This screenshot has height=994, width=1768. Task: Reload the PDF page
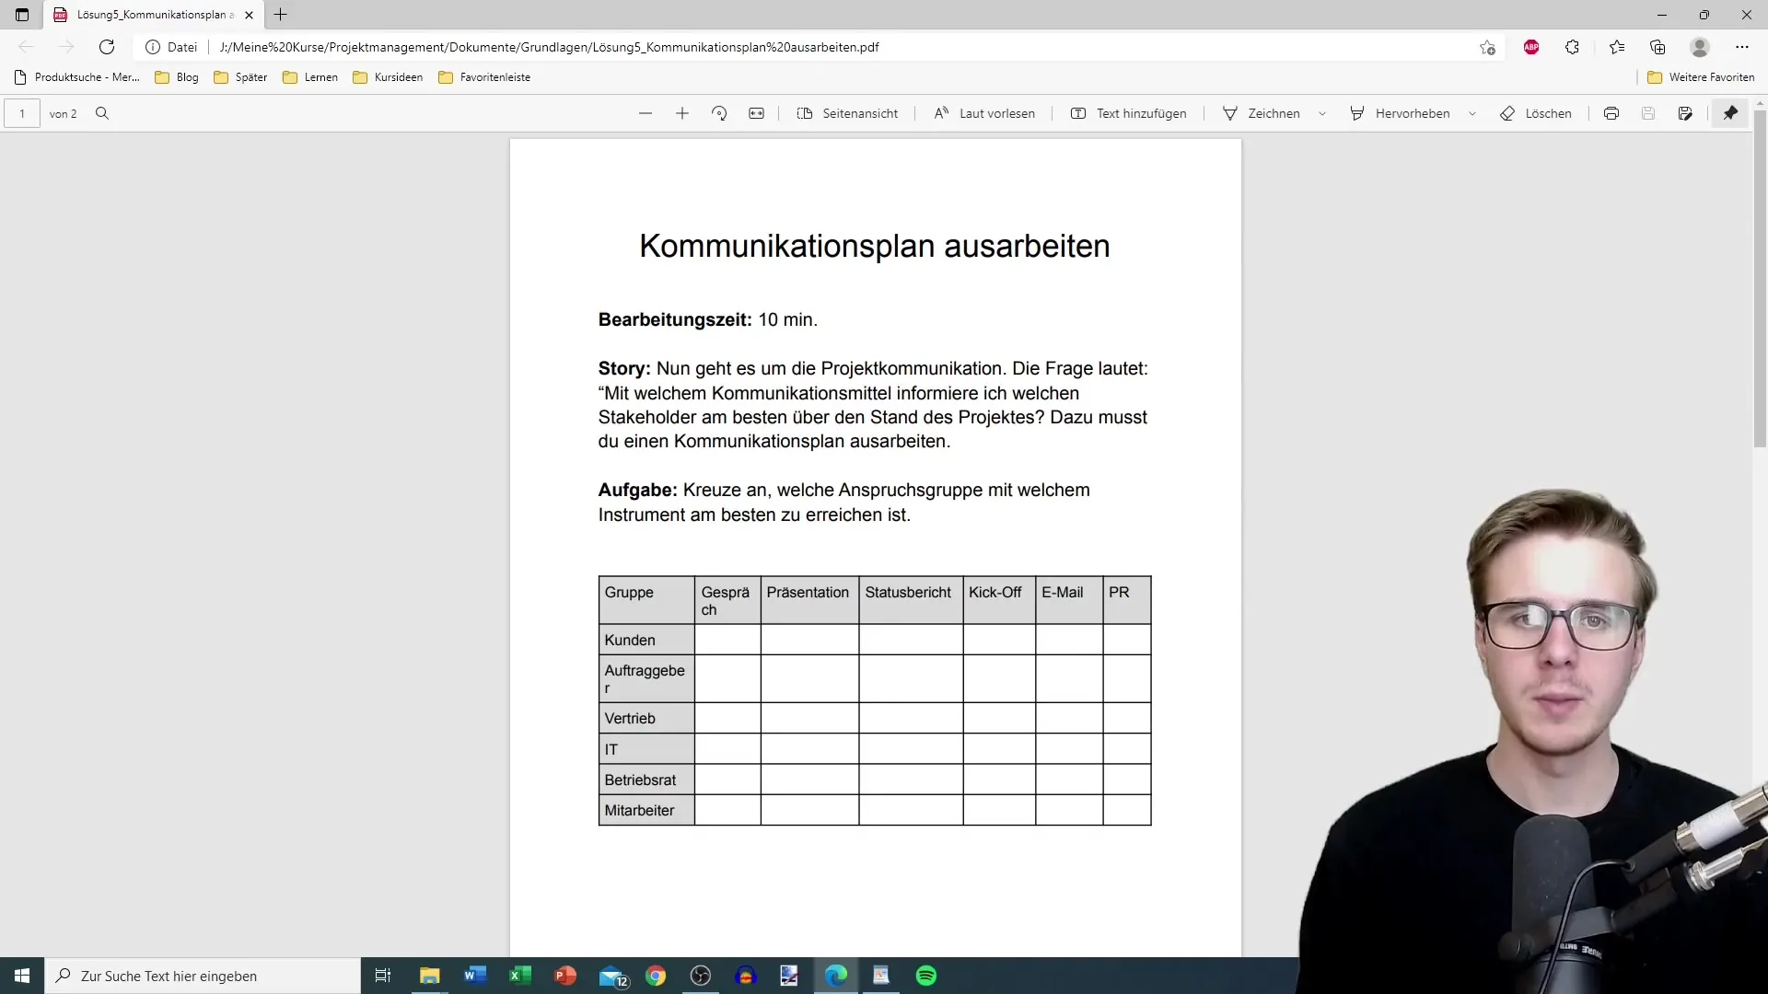tap(107, 47)
